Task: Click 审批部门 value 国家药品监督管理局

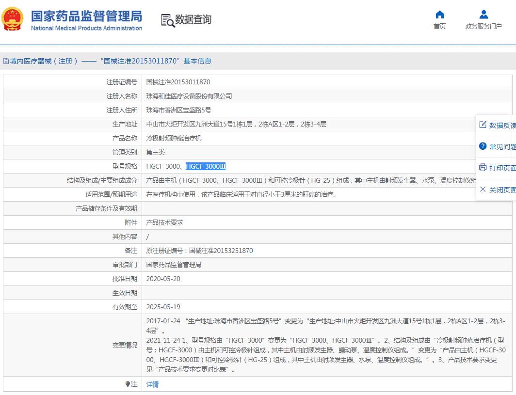Action: (174, 265)
